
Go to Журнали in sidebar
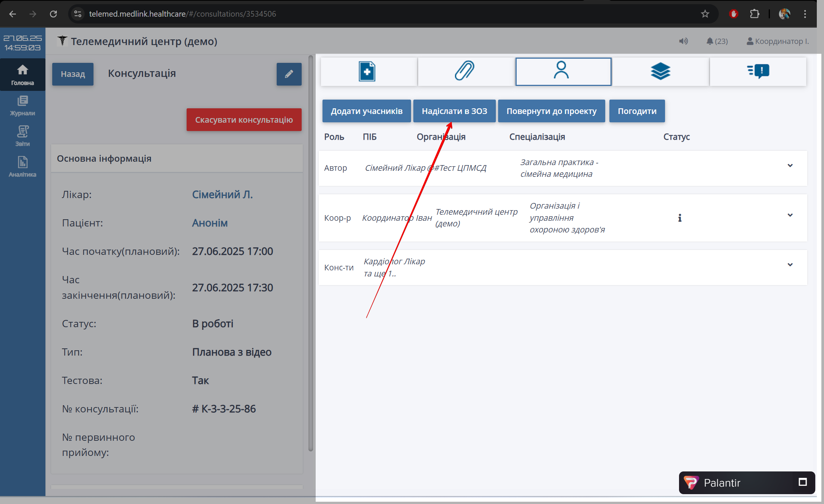click(23, 106)
